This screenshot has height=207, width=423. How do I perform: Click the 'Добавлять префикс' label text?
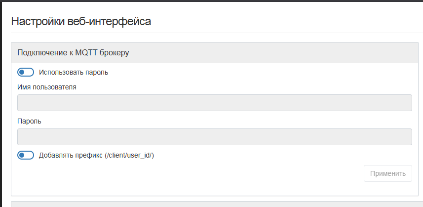[97, 155]
